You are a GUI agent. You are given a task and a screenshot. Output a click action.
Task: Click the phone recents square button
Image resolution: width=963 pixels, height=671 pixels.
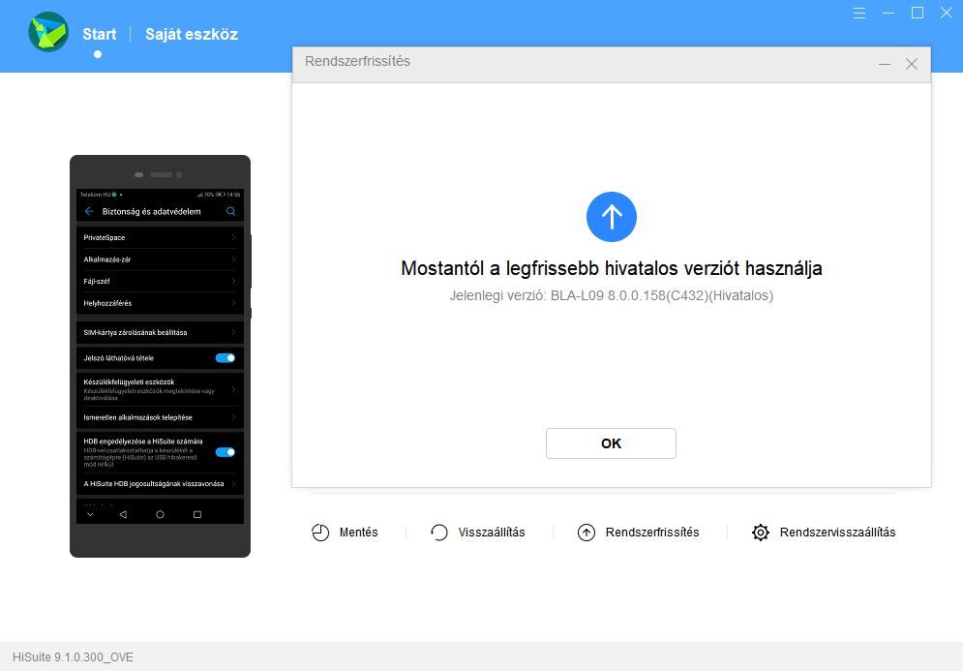point(197,514)
